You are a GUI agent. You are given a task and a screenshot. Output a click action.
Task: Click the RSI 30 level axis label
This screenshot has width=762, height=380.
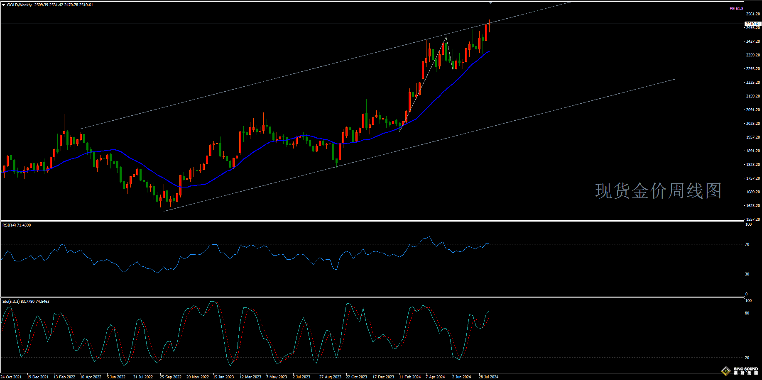pos(747,274)
